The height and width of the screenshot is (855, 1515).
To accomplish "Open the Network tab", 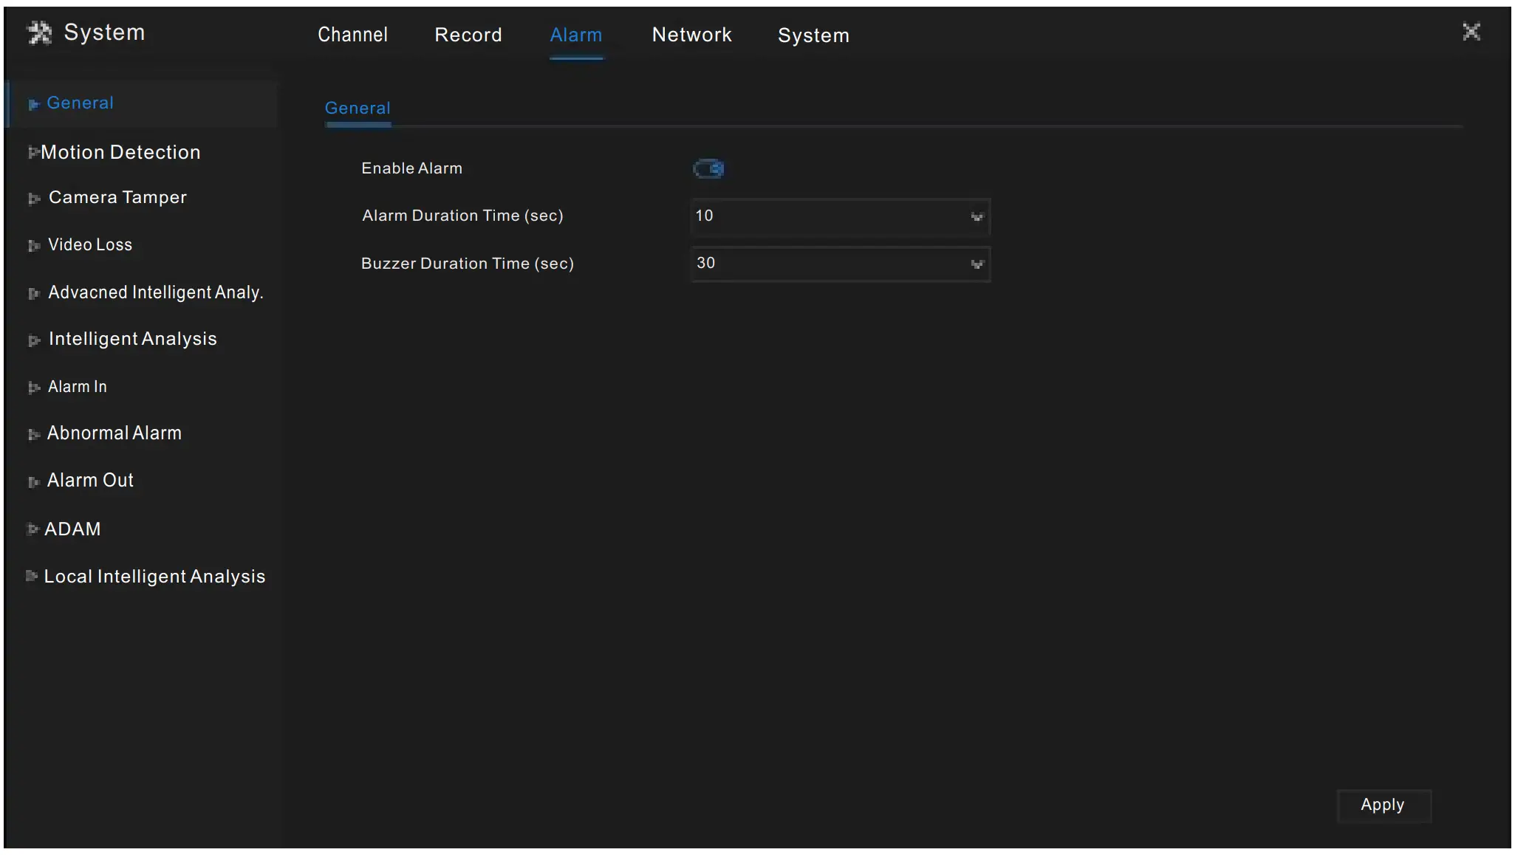I will pos(691,35).
